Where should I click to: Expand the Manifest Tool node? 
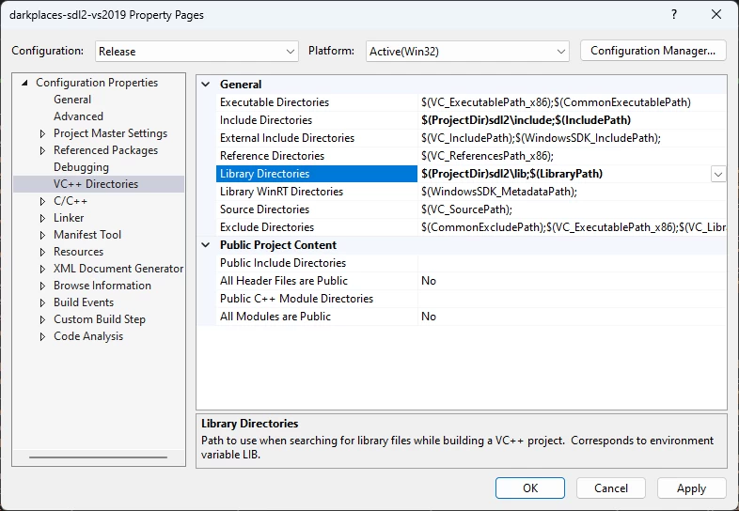click(42, 236)
